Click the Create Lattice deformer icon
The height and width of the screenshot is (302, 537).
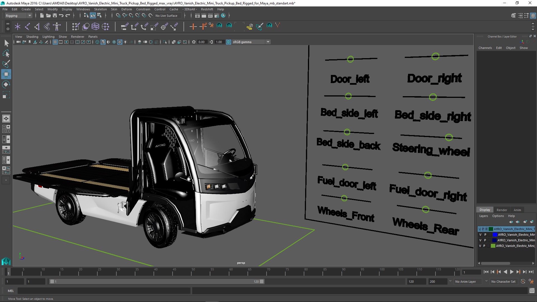pyautogui.click(x=95, y=27)
